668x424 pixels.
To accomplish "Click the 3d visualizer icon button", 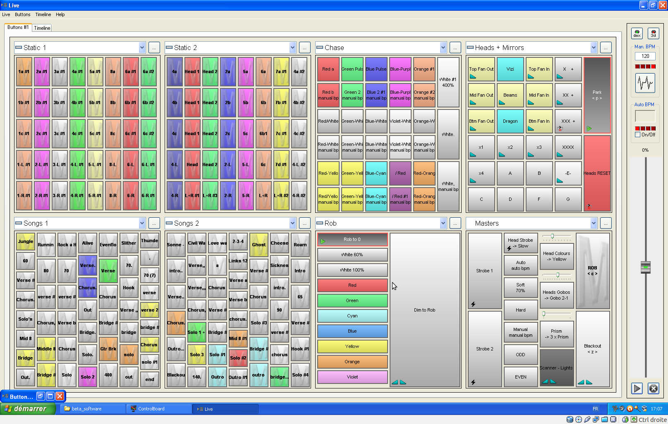I will (653, 33).
